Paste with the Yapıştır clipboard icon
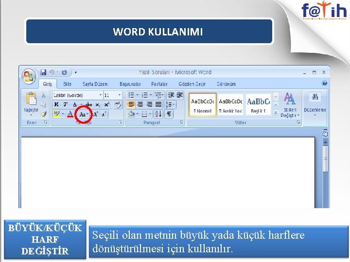Screen dimensions: 350x262 (31, 98)
